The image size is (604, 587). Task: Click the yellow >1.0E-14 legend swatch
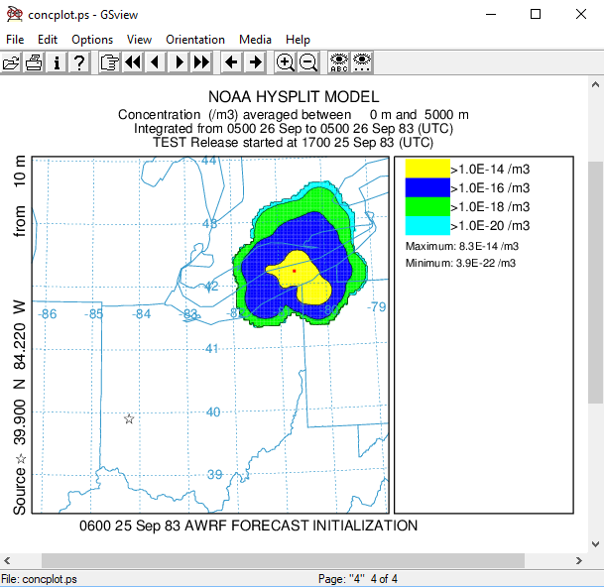(427, 169)
